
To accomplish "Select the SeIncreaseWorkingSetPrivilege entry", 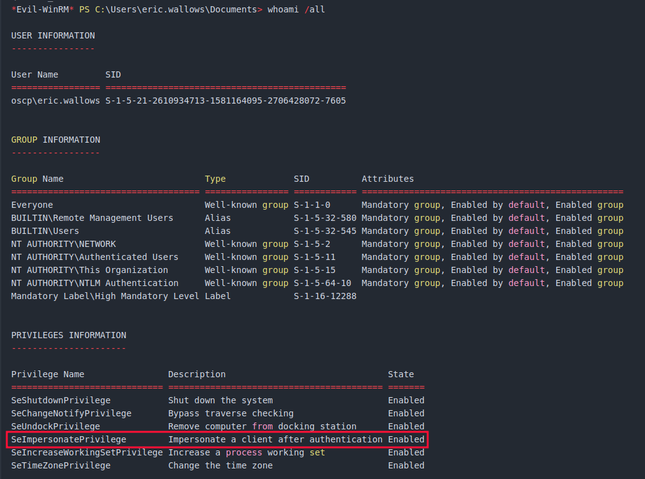I will pos(87,452).
